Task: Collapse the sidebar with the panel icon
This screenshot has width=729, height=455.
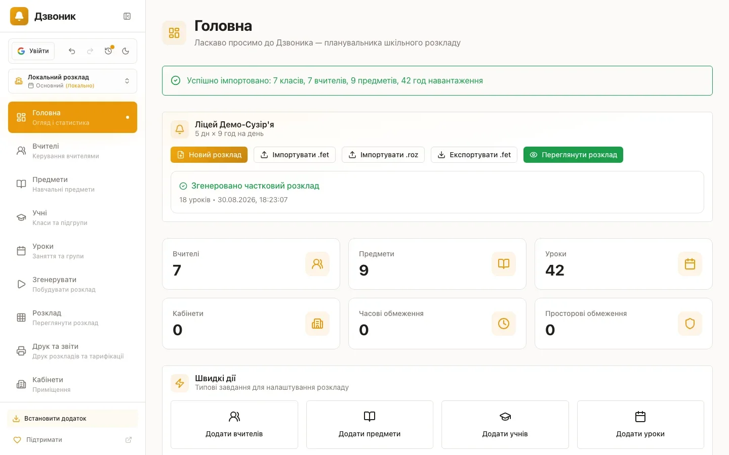Action: [127, 16]
